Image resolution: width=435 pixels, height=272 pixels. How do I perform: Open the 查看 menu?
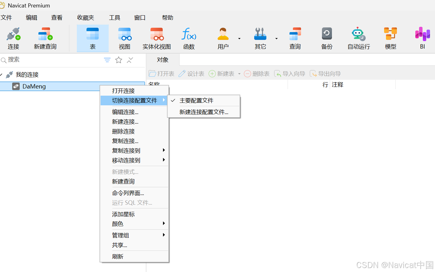[x=57, y=18]
